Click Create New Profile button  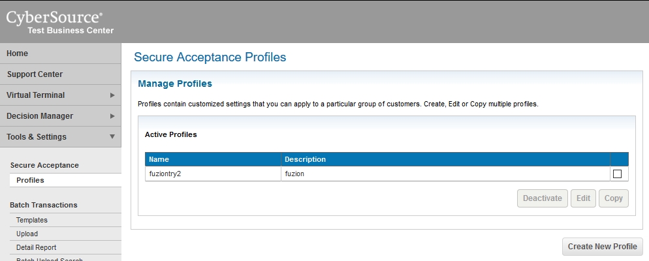(602, 247)
